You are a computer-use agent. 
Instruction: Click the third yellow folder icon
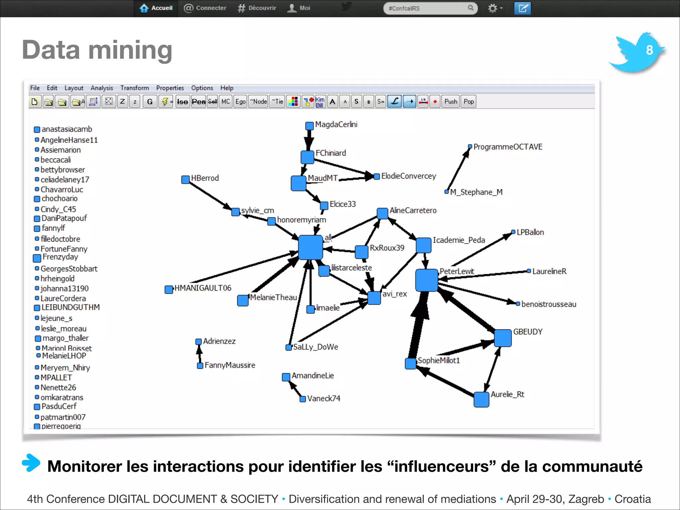pos(62,102)
